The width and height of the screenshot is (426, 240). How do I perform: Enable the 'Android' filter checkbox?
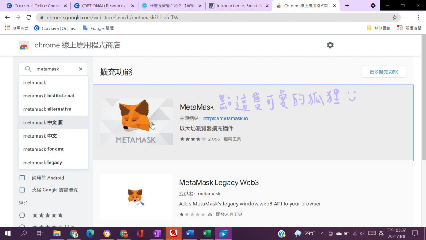click(22, 178)
